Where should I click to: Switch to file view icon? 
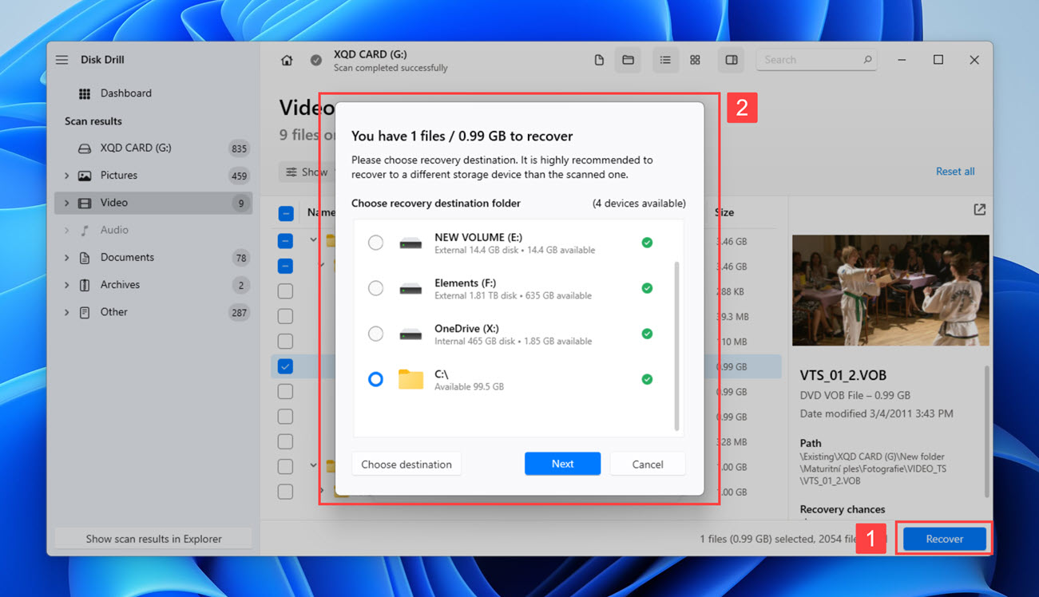599,60
